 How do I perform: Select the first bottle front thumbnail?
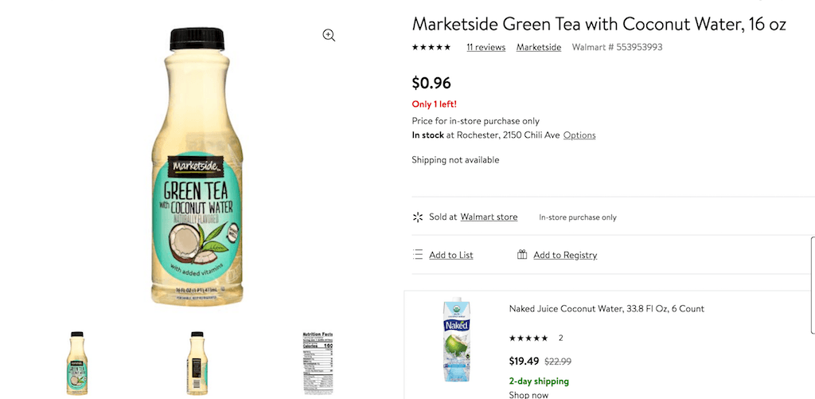77,363
